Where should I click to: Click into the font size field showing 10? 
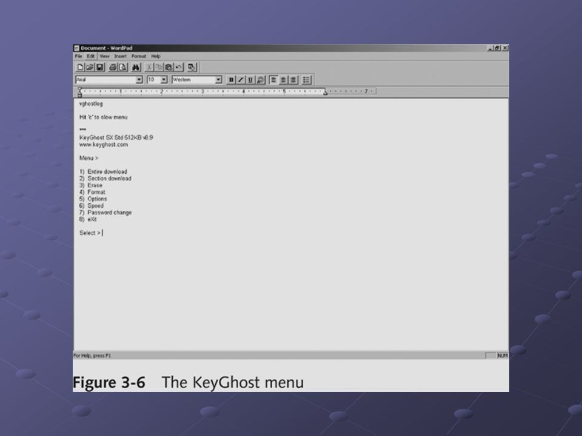point(153,80)
